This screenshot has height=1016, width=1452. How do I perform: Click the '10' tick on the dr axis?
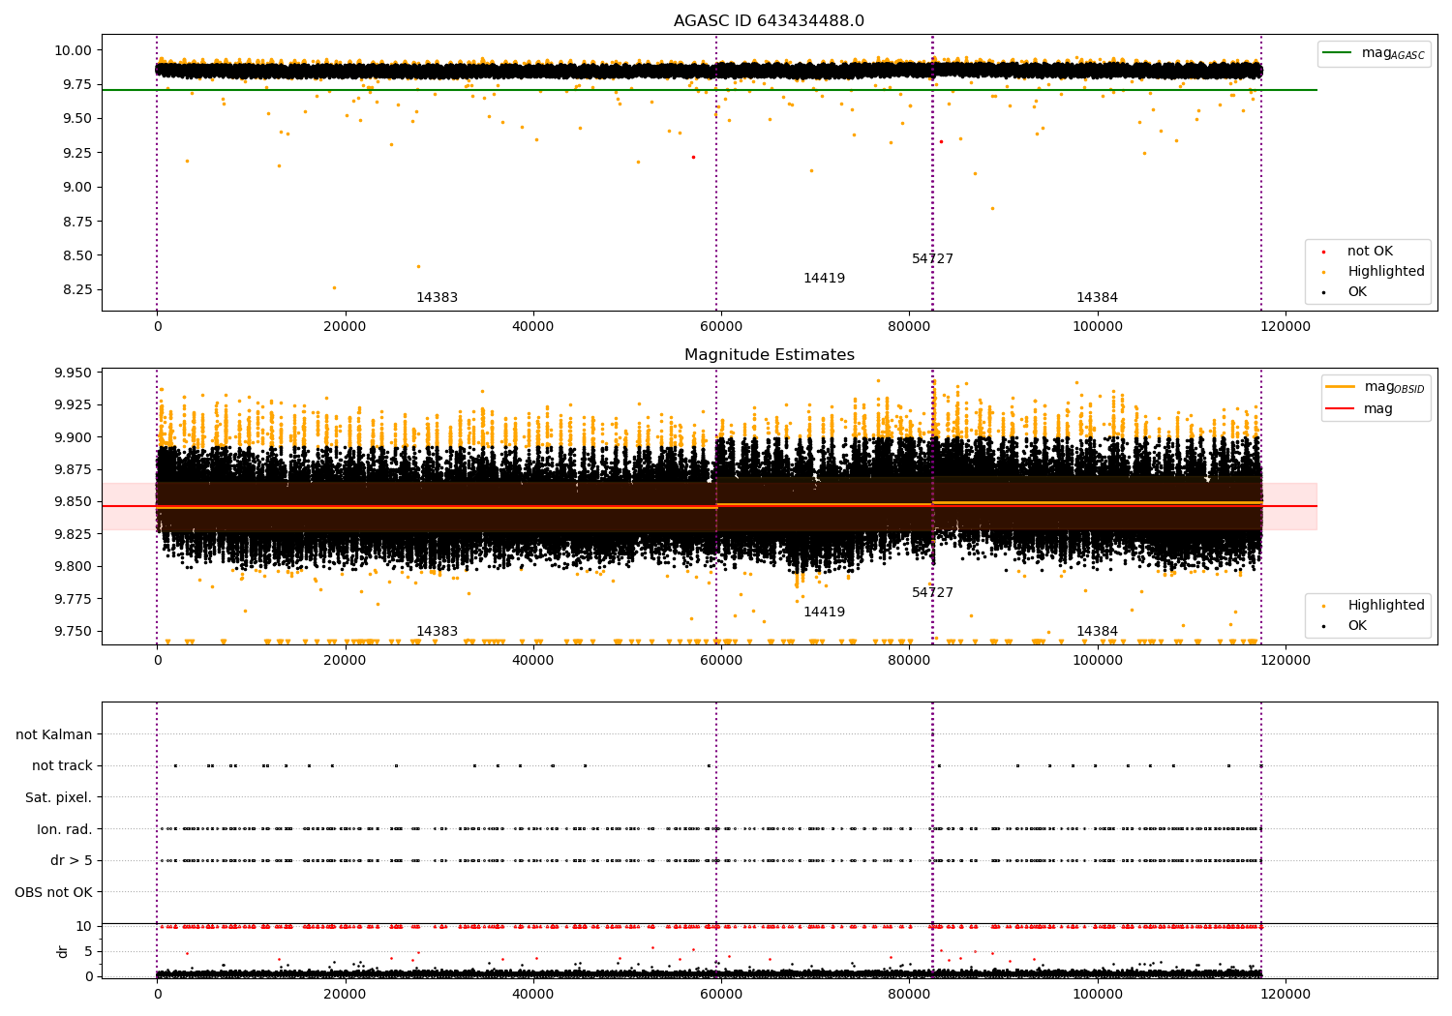pos(84,926)
